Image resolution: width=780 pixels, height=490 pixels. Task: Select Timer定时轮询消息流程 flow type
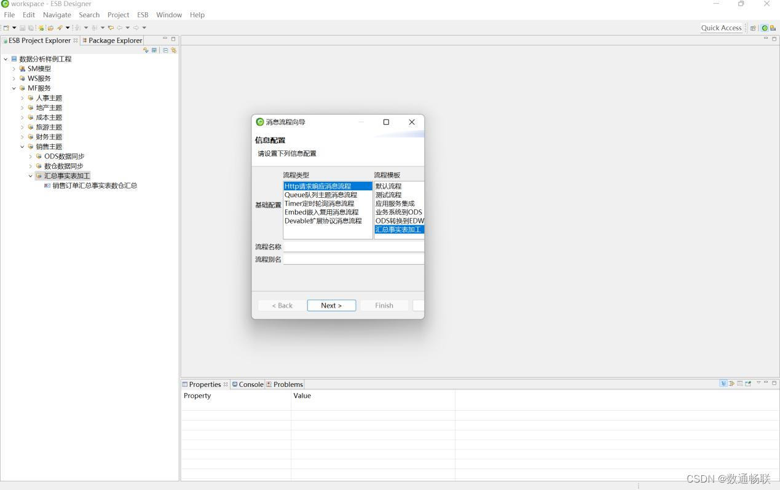[x=320, y=203]
